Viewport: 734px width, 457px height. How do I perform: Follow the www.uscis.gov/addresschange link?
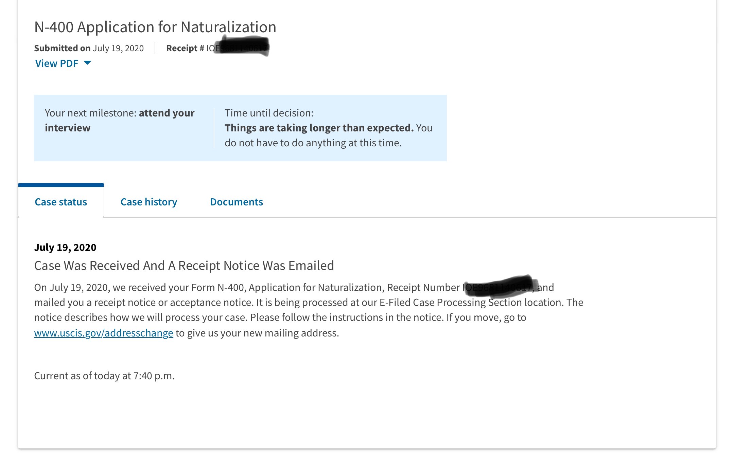(x=104, y=333)
